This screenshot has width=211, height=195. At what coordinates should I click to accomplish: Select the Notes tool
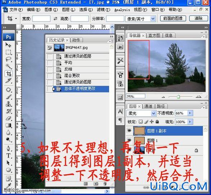coord(8,178)
